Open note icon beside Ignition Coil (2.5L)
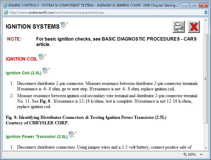211x160 pixels. (46, 71)
